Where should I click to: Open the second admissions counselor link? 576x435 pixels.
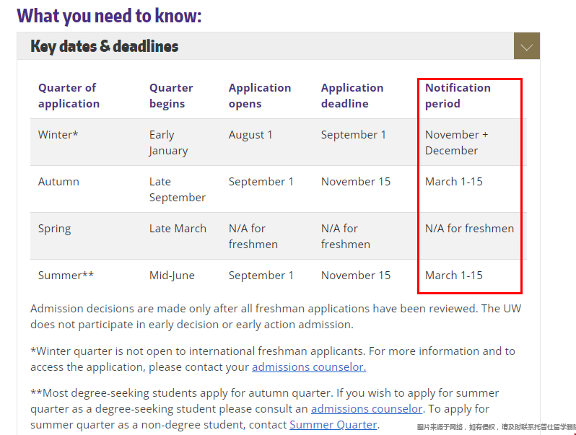click(367, 408)
